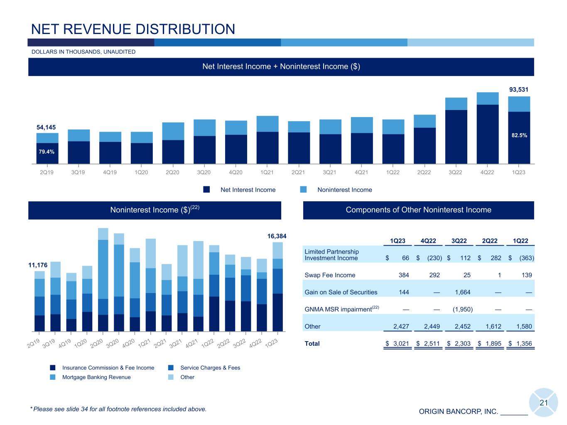Select the Swap Fee Income row label

point(330,275)
